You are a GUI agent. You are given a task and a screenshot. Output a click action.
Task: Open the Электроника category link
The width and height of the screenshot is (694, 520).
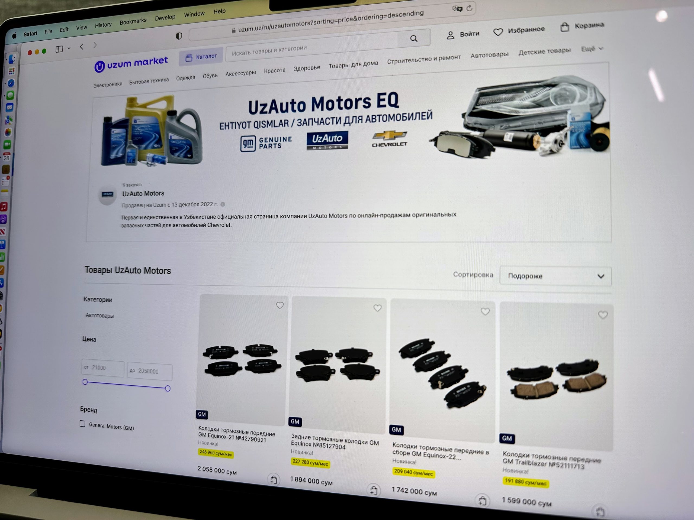coord(108,84)
